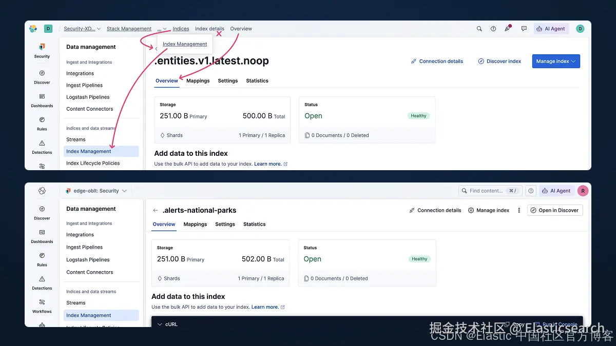Click the Discover index link
The width and height of the screenshot is (616, 346).
(499, 61)
